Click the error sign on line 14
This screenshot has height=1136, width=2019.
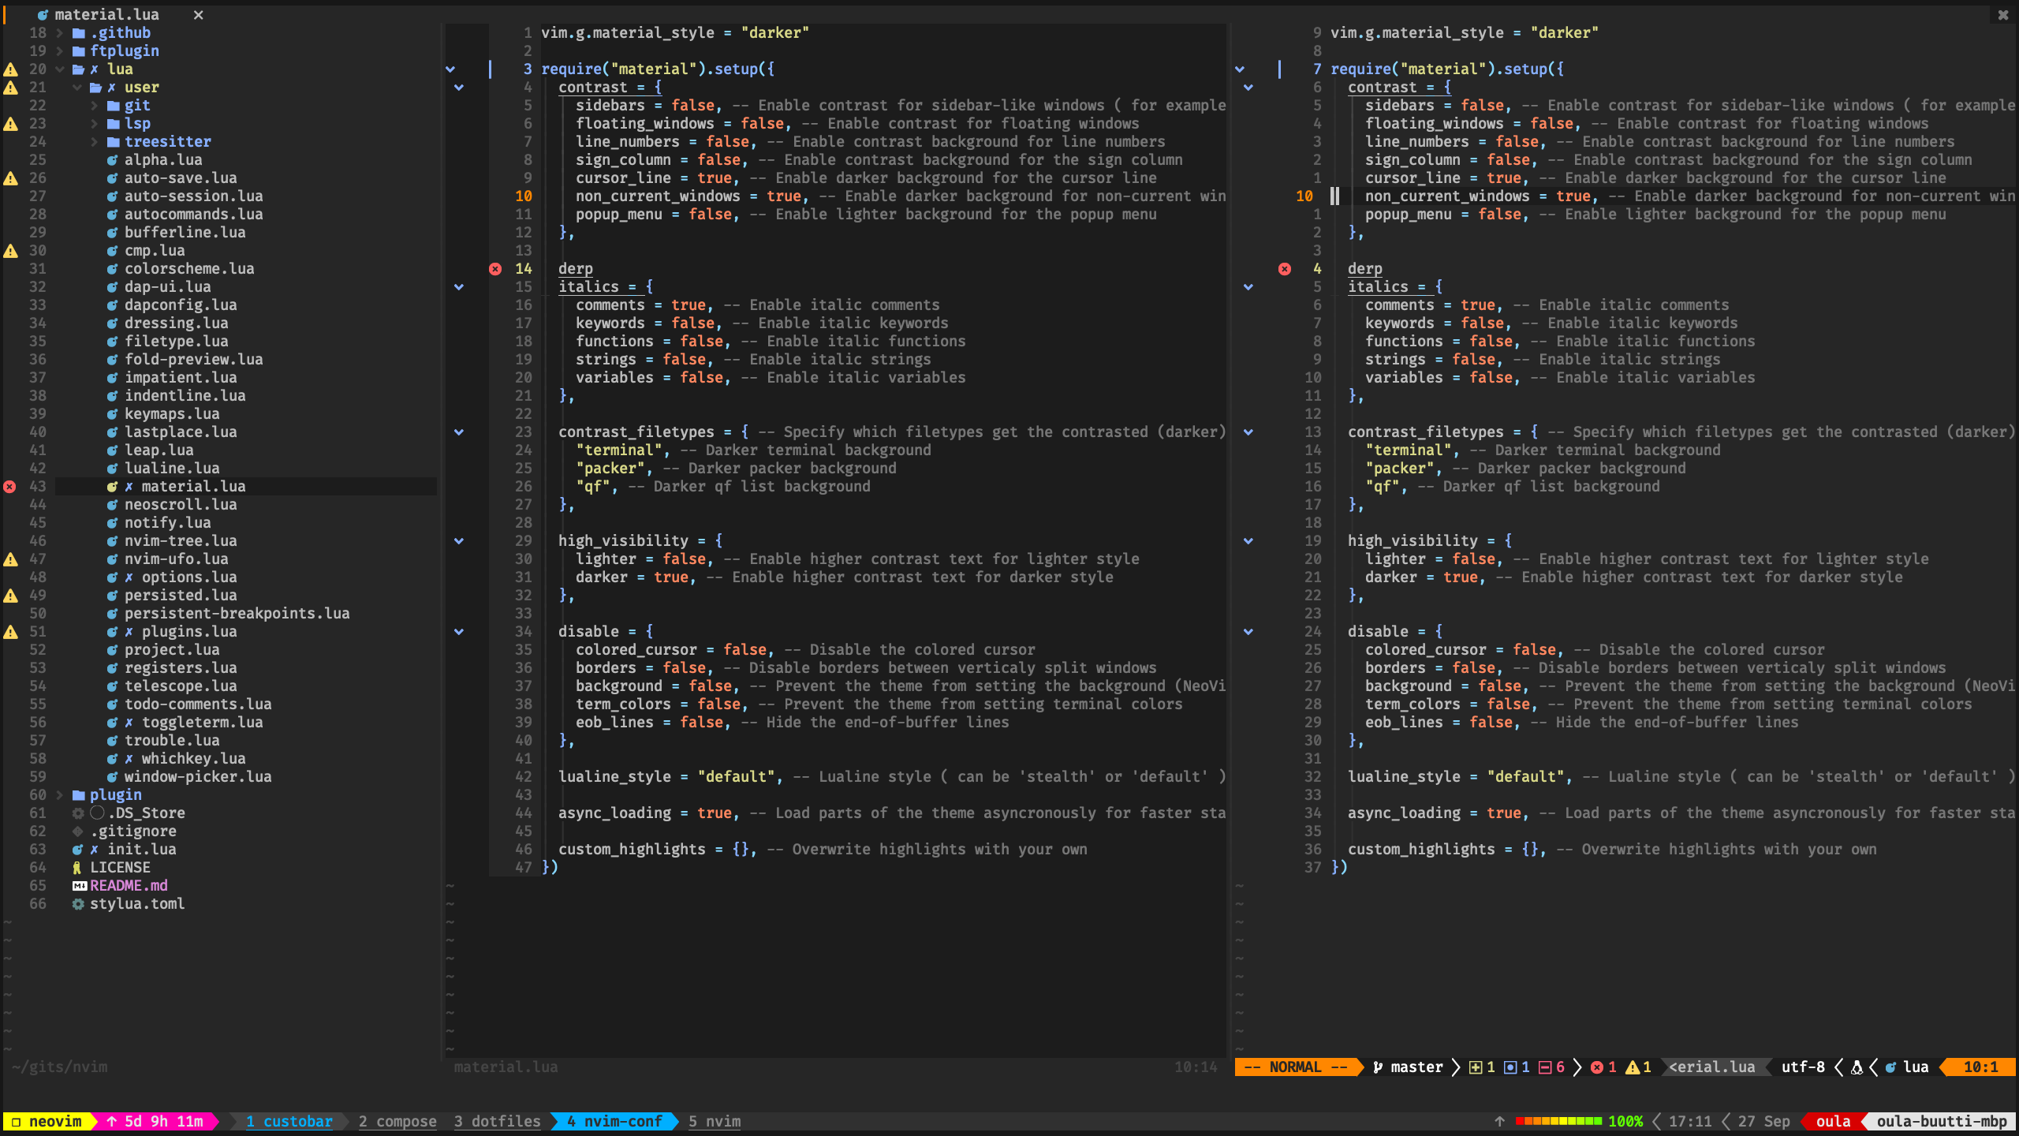click(495, 269)
